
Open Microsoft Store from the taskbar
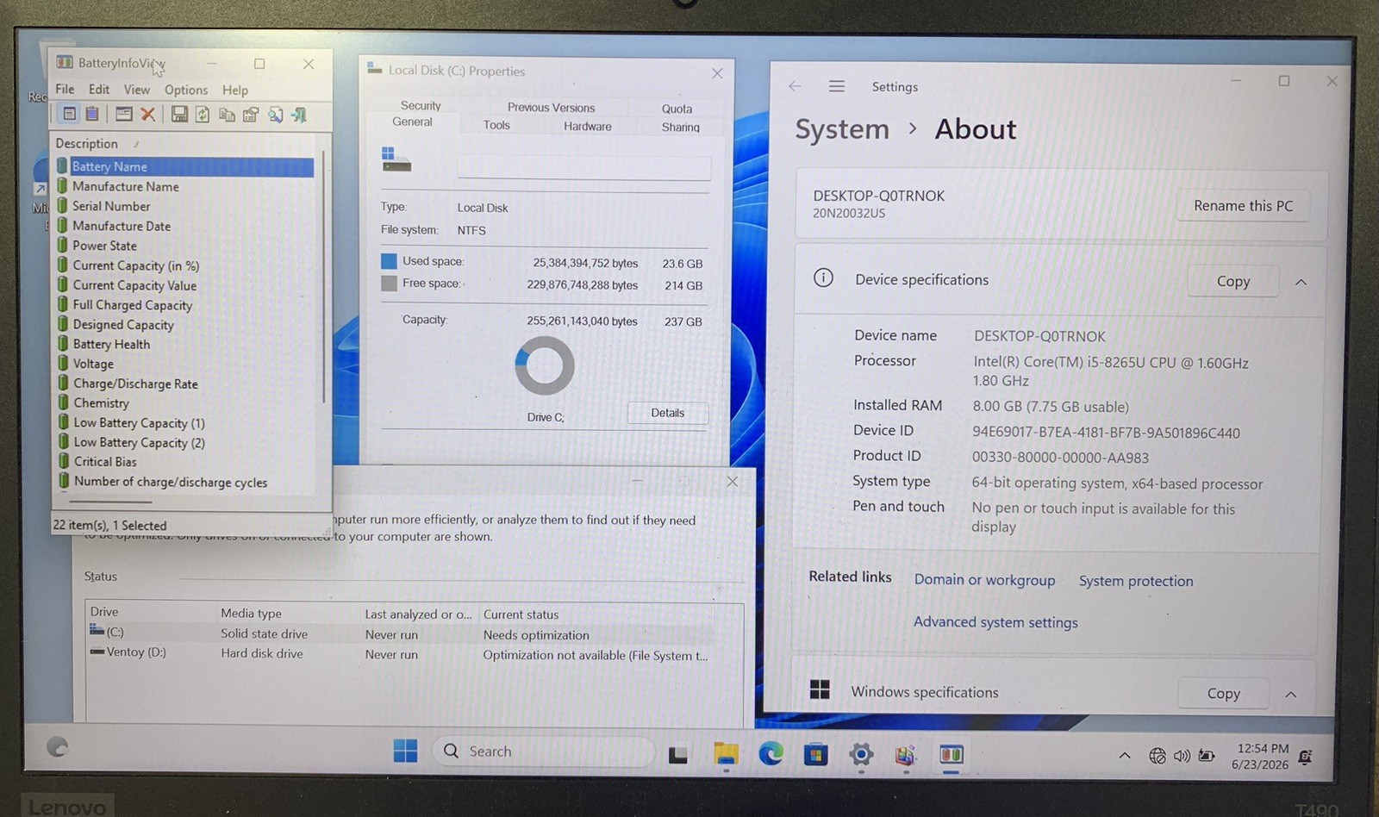815,755
